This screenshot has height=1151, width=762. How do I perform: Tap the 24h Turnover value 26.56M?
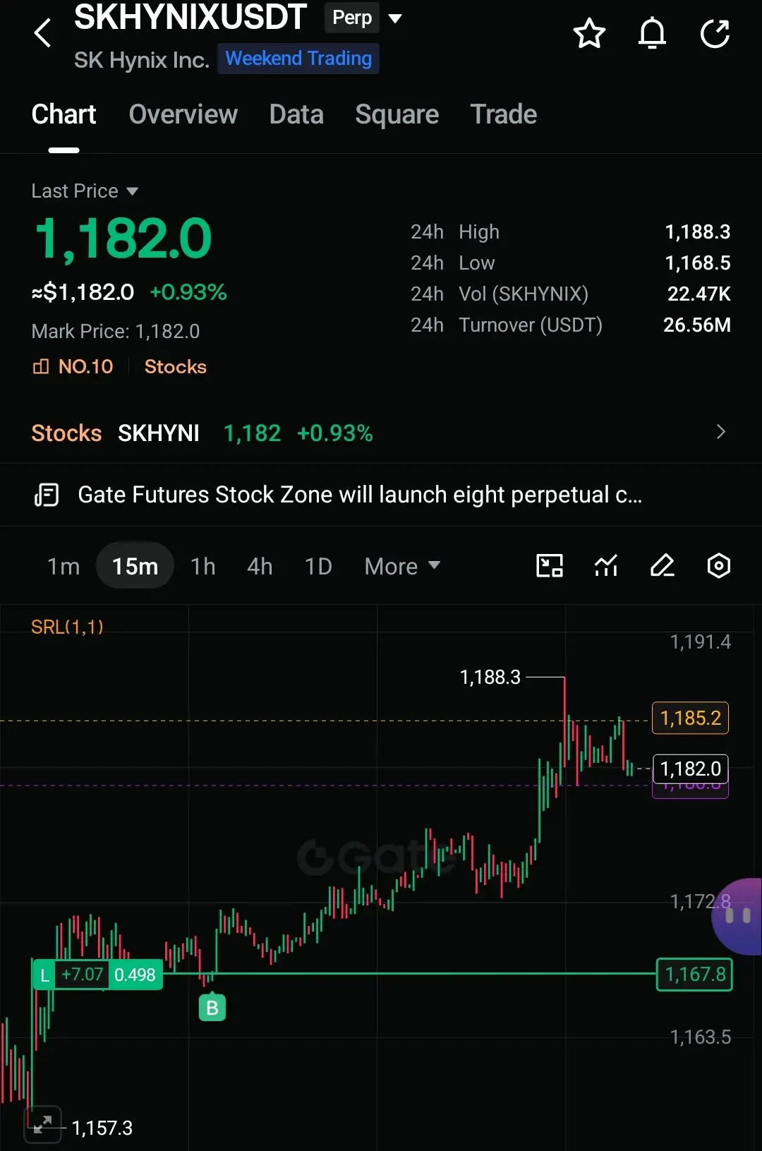(x=697, y=325)
